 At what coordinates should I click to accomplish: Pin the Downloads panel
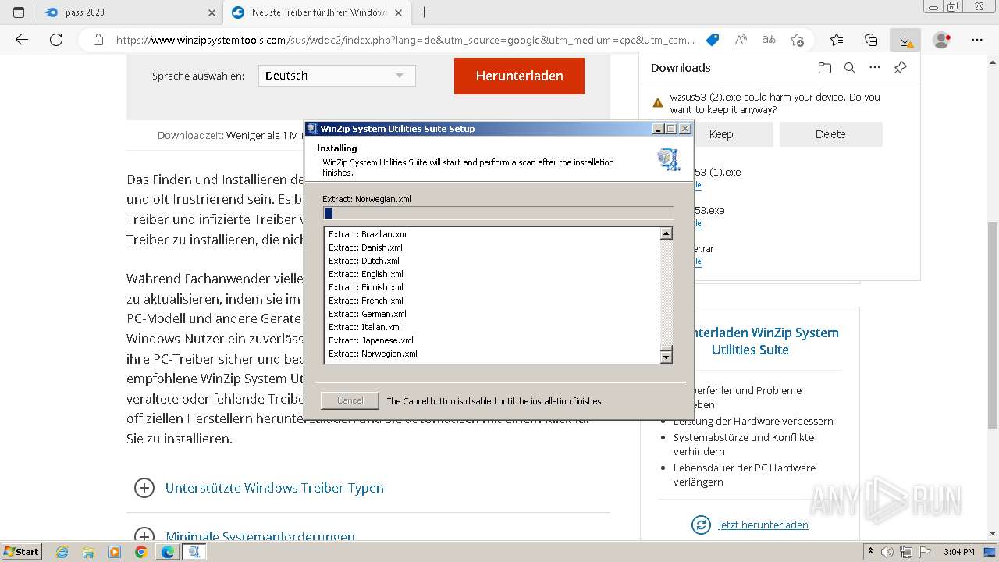900,68
